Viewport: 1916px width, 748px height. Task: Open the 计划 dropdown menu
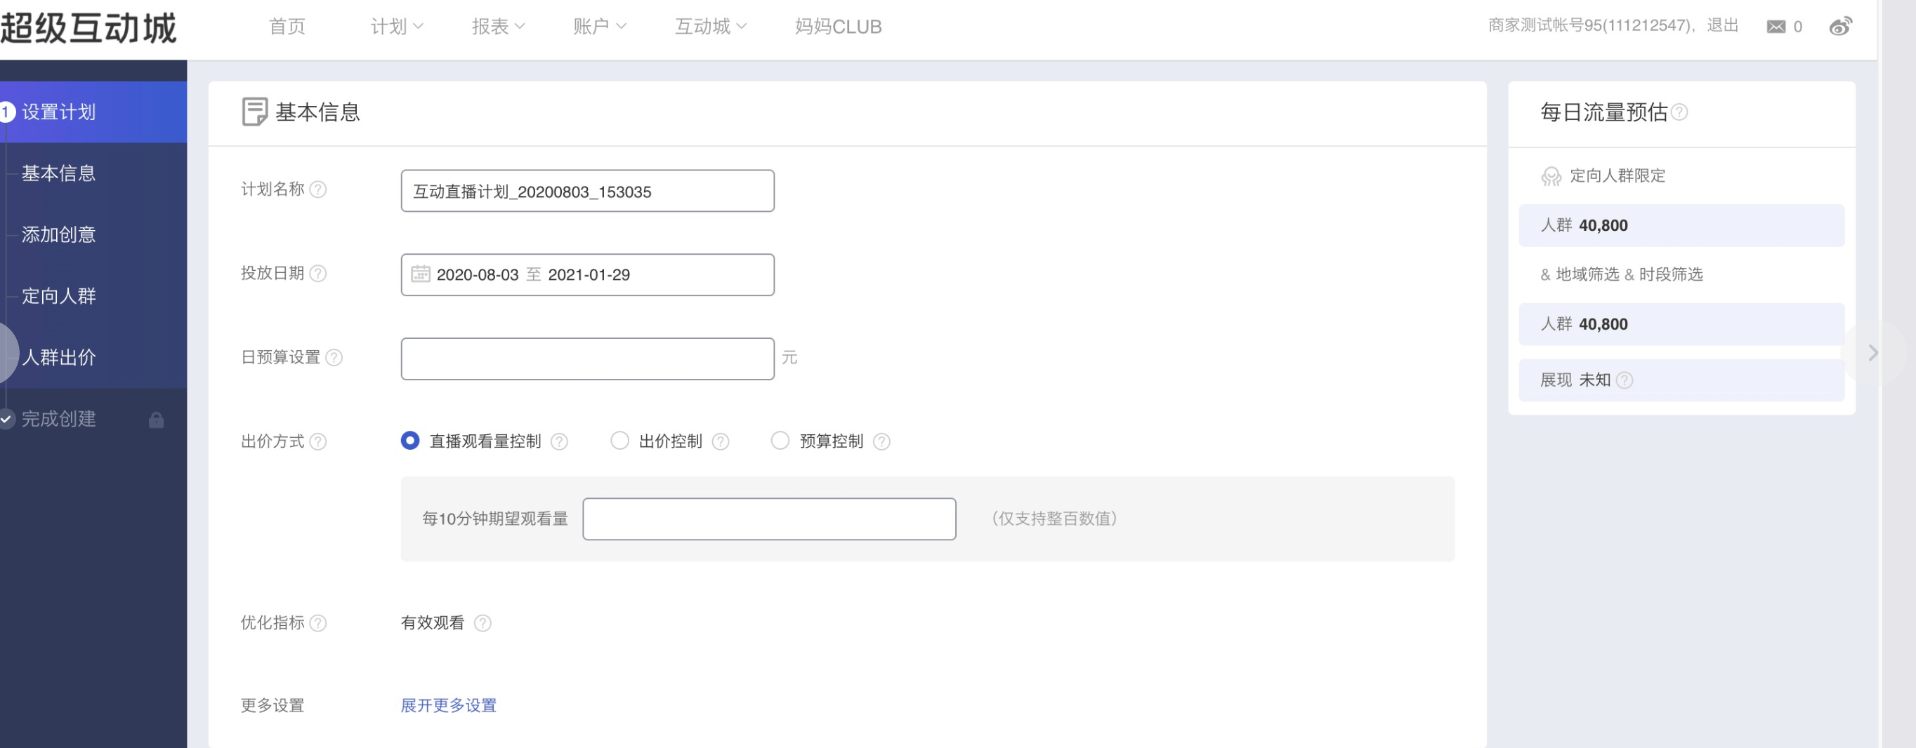(396, 27)
